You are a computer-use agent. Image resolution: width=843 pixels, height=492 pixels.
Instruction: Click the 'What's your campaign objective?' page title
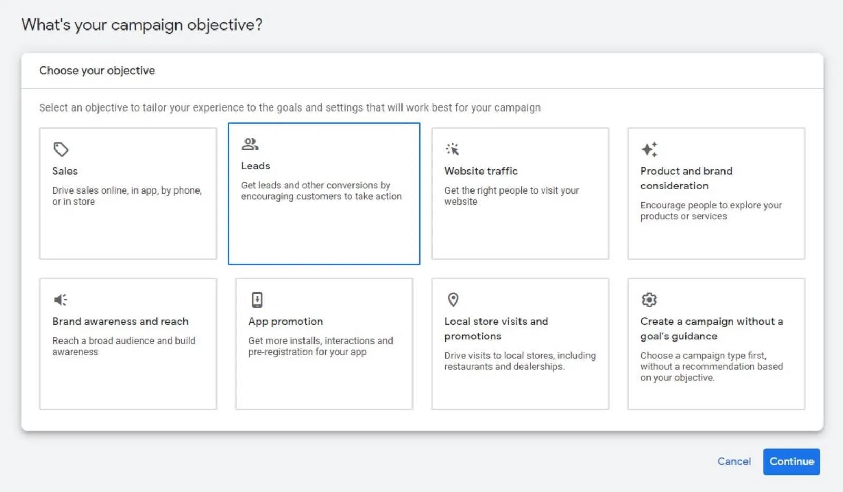tap(142, 25)
